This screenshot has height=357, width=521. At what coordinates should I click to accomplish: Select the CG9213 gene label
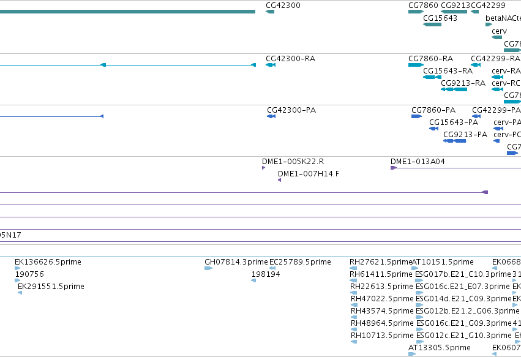click(455, 6)
